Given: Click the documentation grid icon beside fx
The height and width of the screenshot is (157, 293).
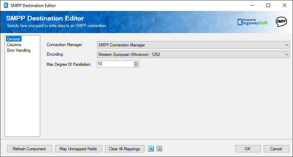Looking at the screenshot, I should tap(159, 149).
